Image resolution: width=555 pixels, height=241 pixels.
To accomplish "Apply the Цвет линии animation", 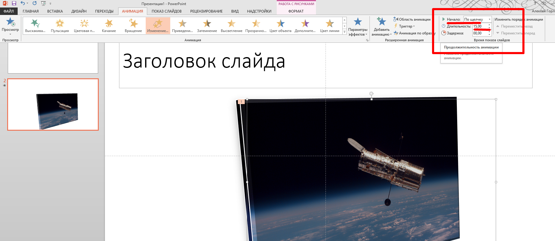I will pos(329,25).
